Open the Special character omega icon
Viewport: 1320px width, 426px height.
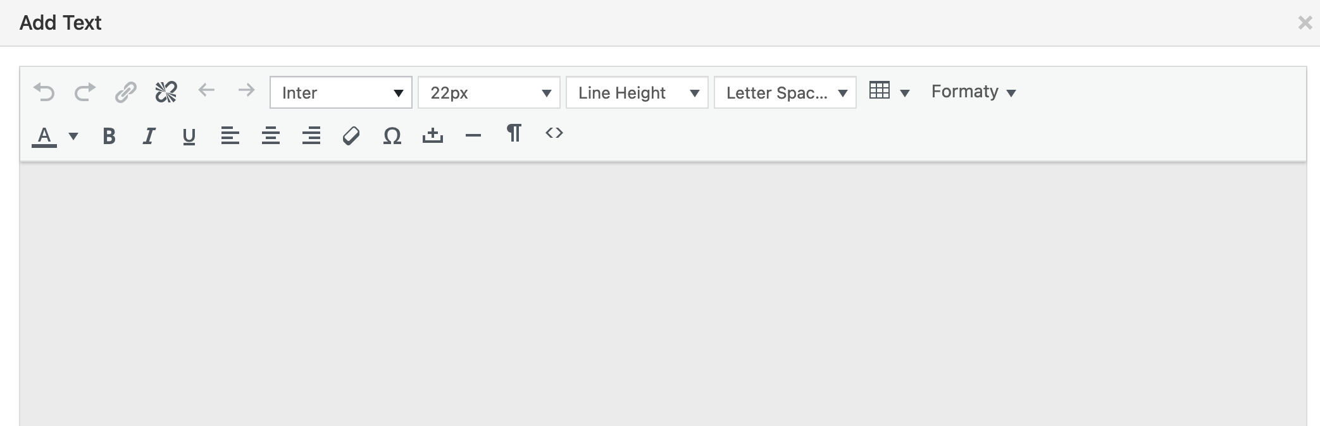coord(392,136)
